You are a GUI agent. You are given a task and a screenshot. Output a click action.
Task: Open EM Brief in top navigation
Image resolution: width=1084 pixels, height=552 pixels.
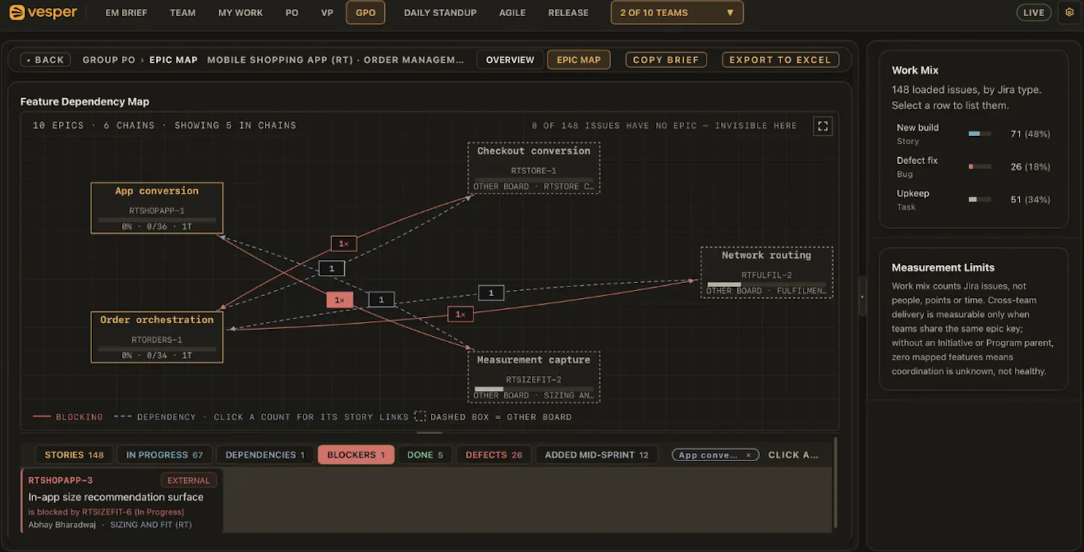pos(126,13)
